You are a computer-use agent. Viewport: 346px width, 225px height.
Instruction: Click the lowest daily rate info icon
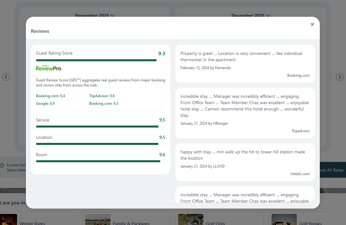pyautogui.click(x=2, y=165)
